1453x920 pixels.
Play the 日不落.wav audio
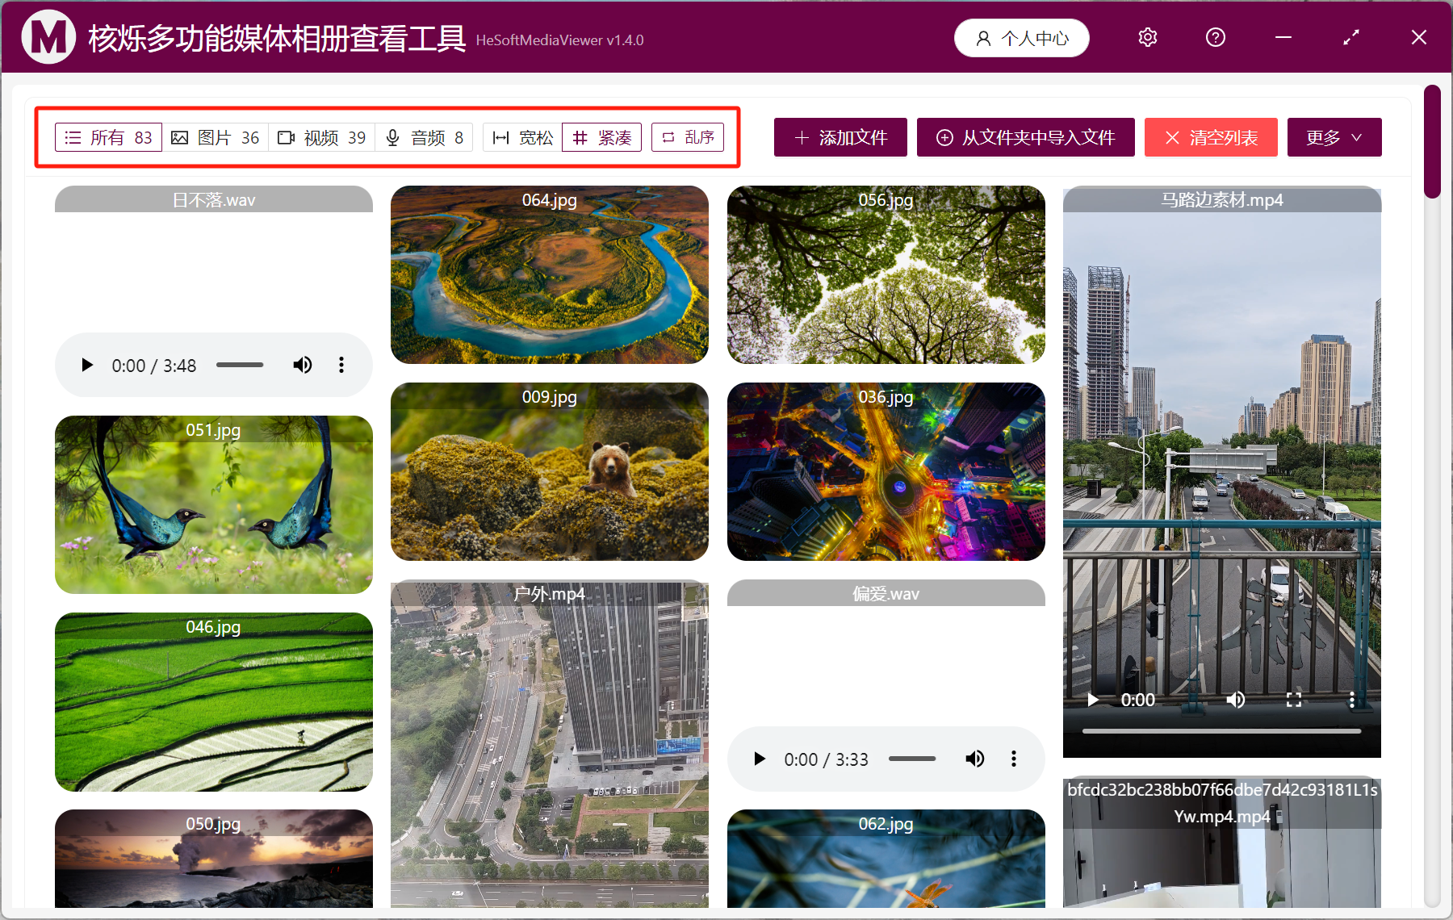click(87, 366)
